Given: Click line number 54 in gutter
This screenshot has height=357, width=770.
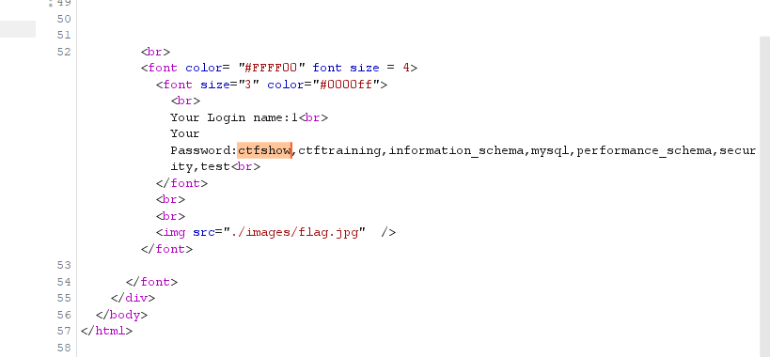Looking at the screenshot, I should pos(64,282).
